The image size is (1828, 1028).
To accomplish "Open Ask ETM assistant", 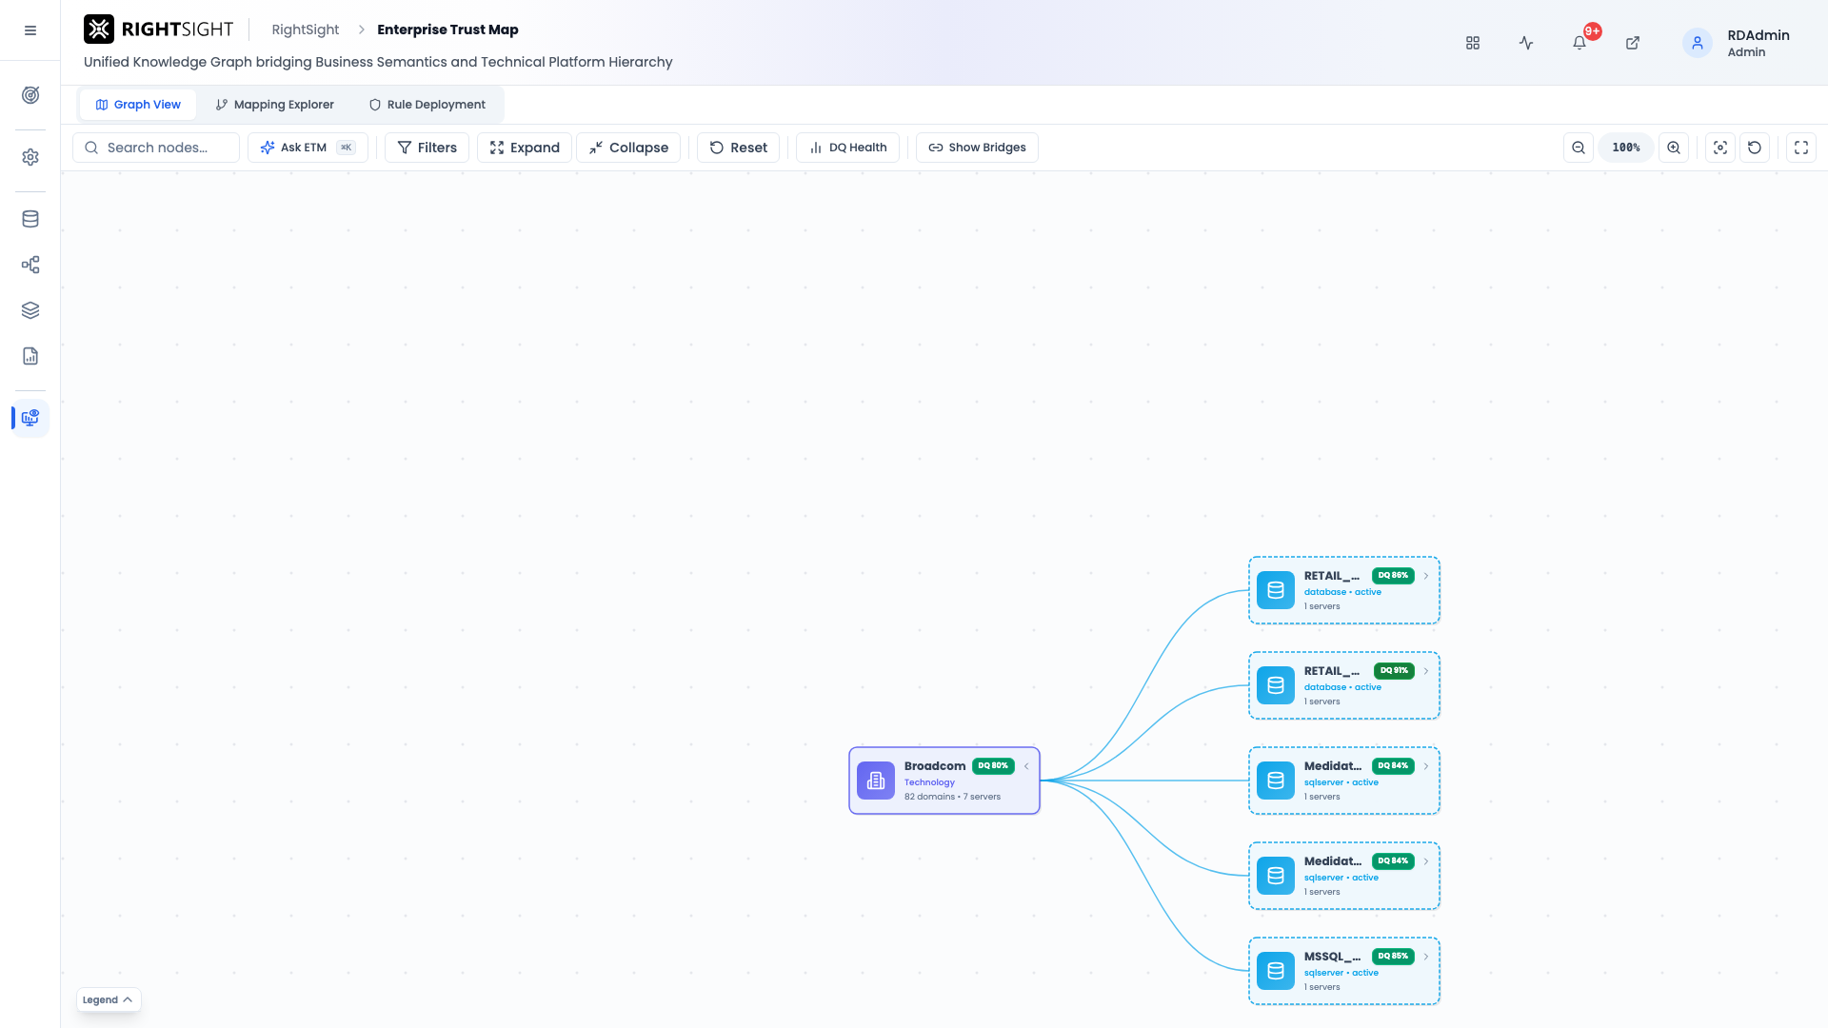I will click(x=308, y=148).
